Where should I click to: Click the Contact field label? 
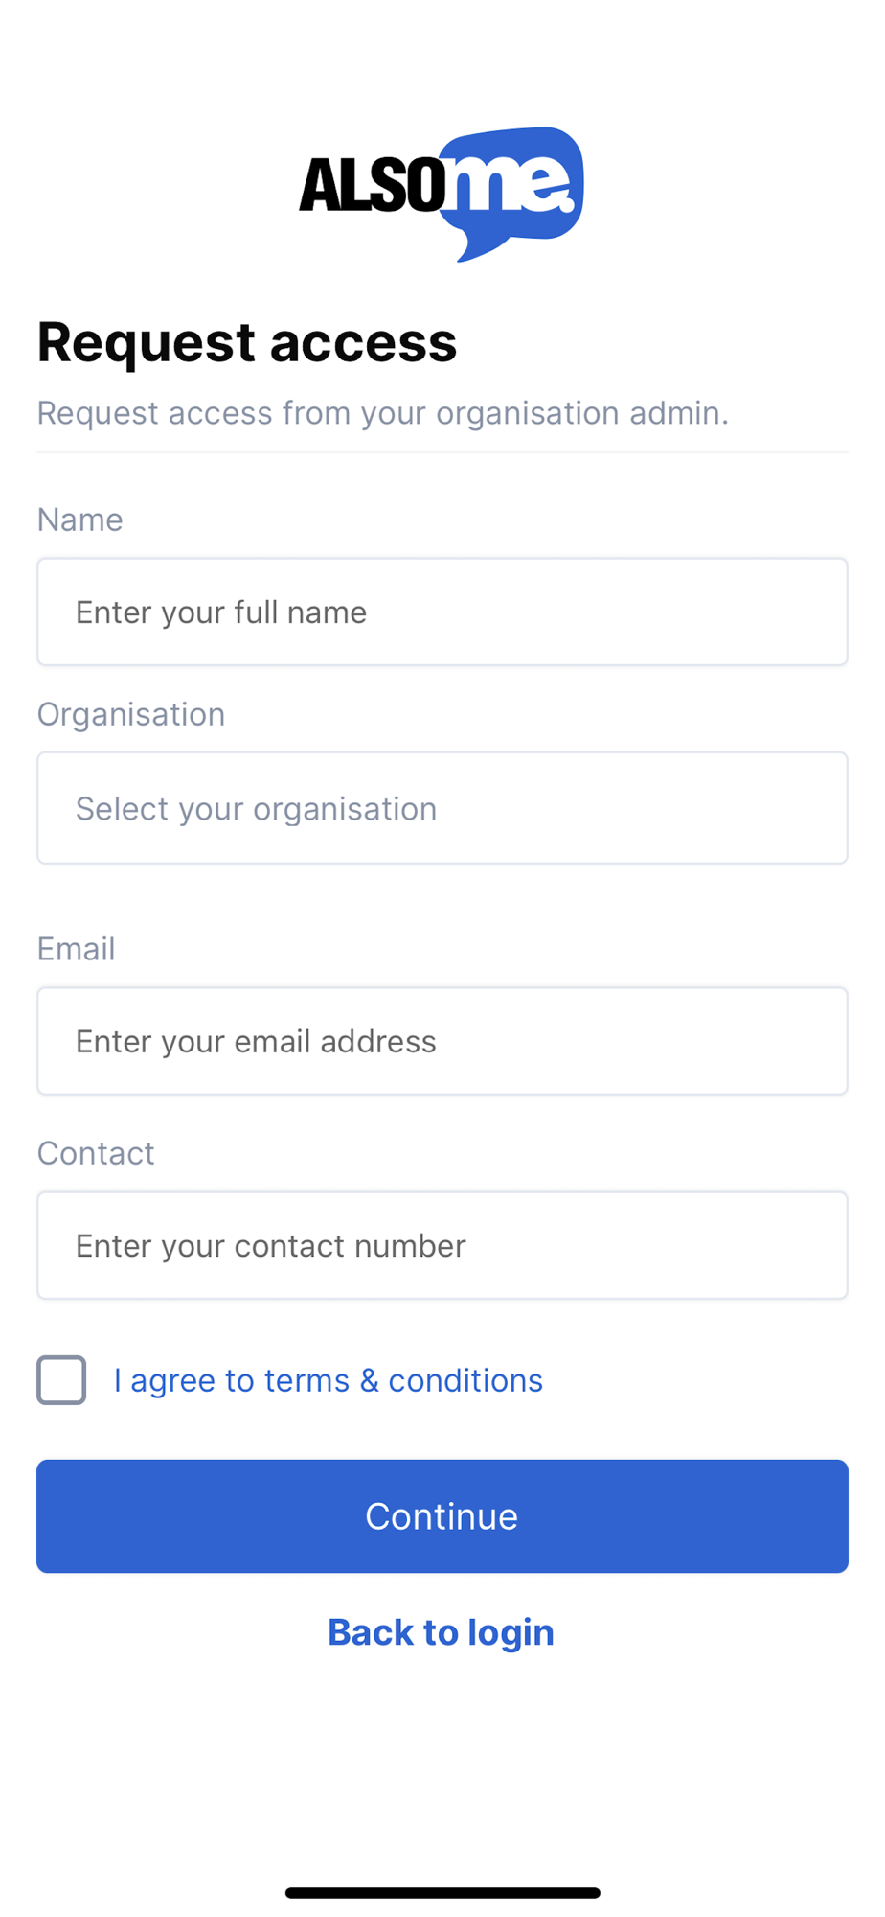tap(96, 1153)
